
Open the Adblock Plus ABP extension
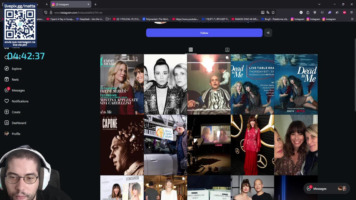[344, 12]
